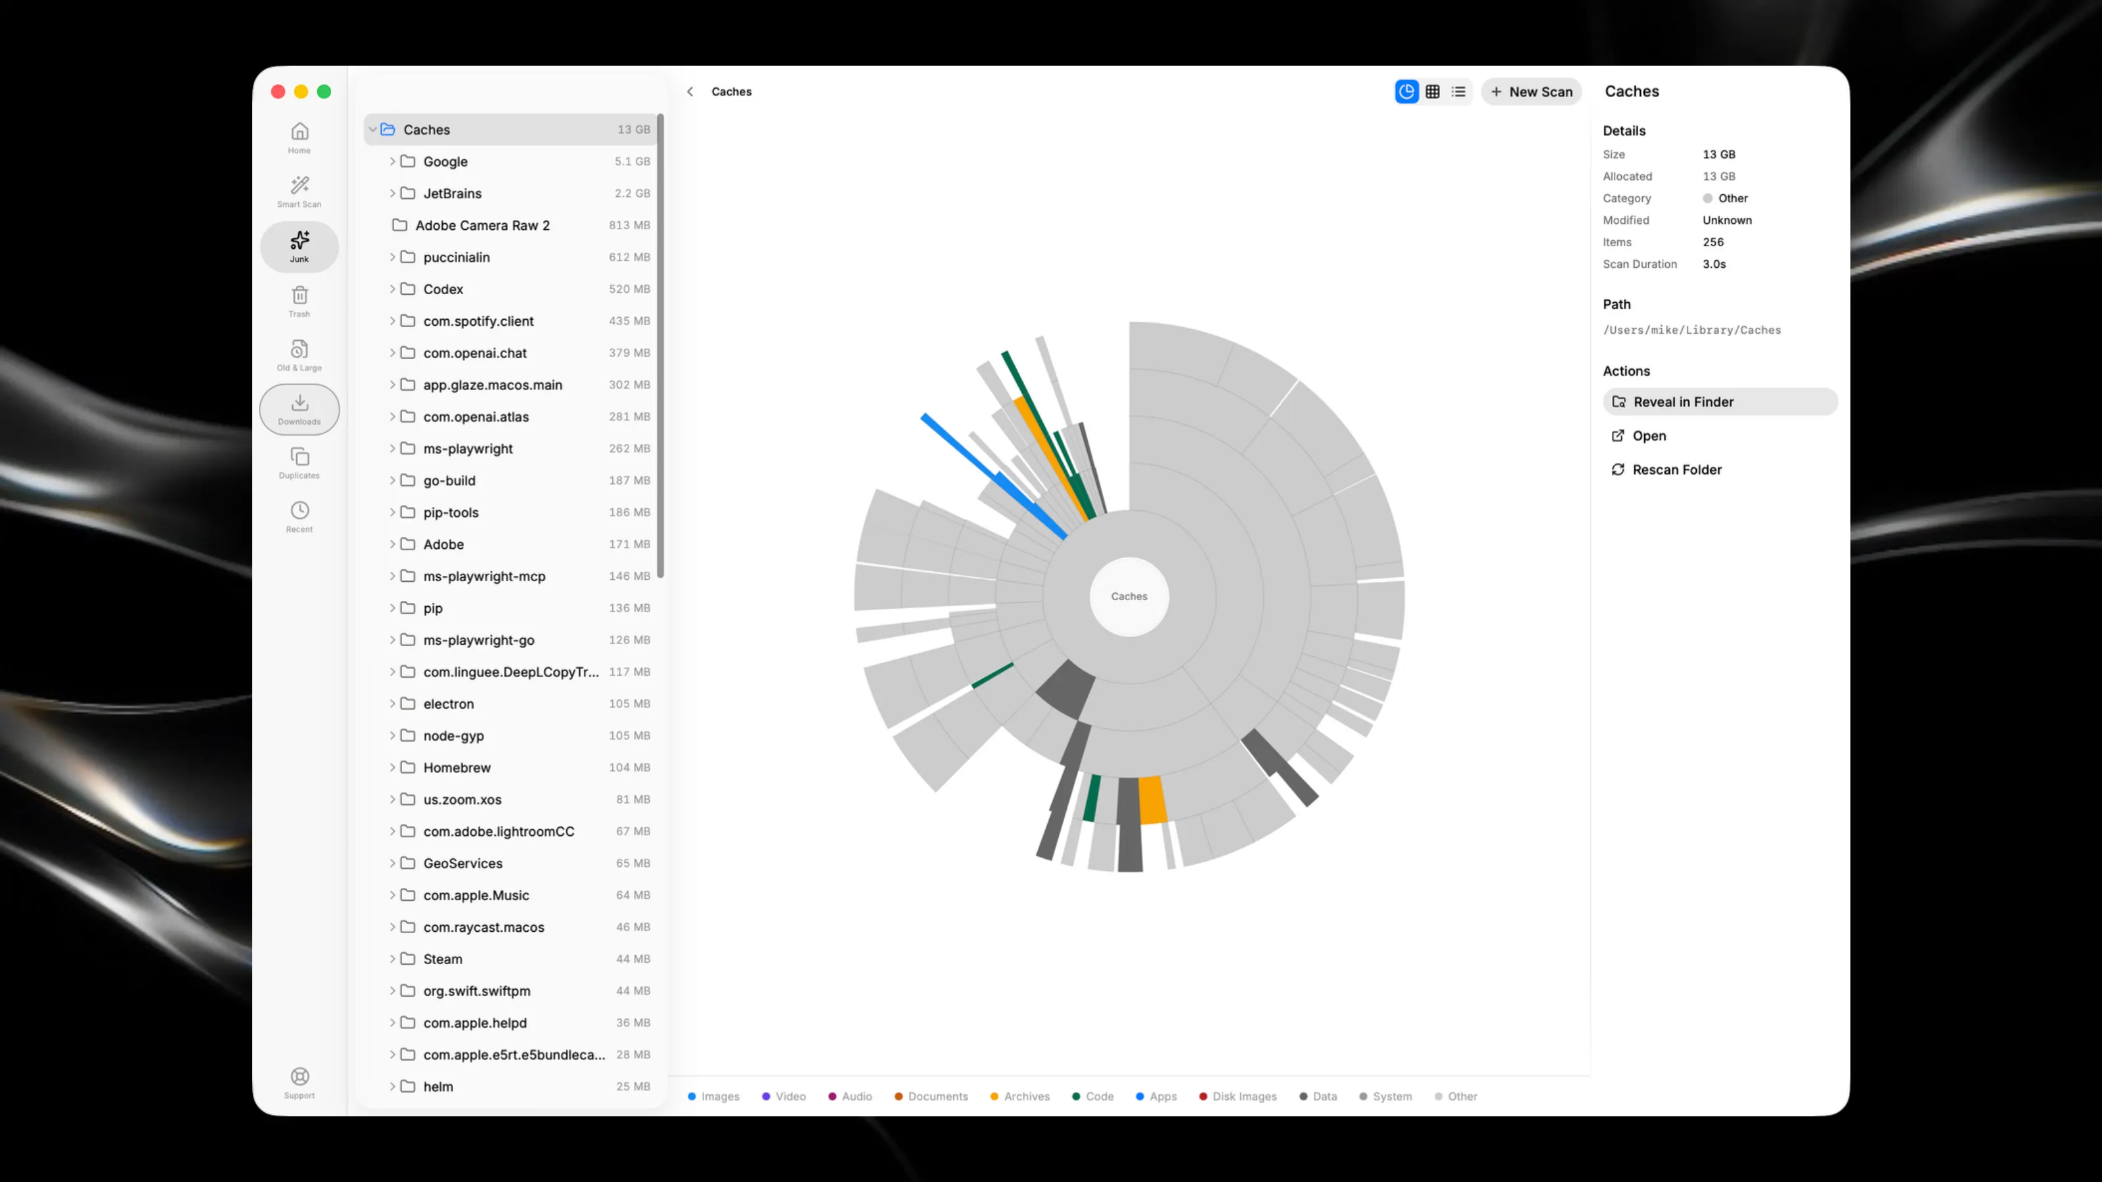The width and height of the screenshot is (2102, 1182).
Task: Click the /Users/mike/Library/Caches path text
Action: 1691,330
